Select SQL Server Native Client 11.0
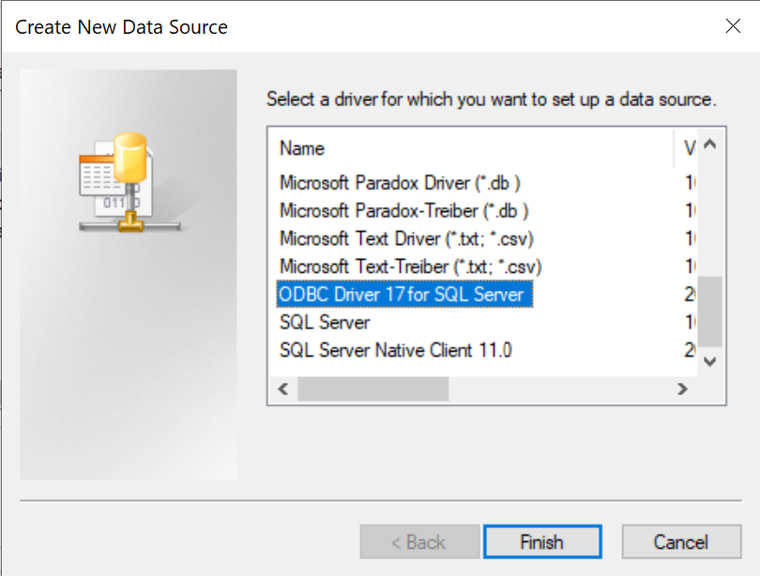Image resolution: width=760 pixels, height=576 pixels. pos(396,350)
